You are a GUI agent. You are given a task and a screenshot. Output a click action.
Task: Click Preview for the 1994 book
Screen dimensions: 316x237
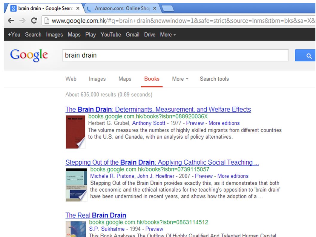tap(154, 229)
